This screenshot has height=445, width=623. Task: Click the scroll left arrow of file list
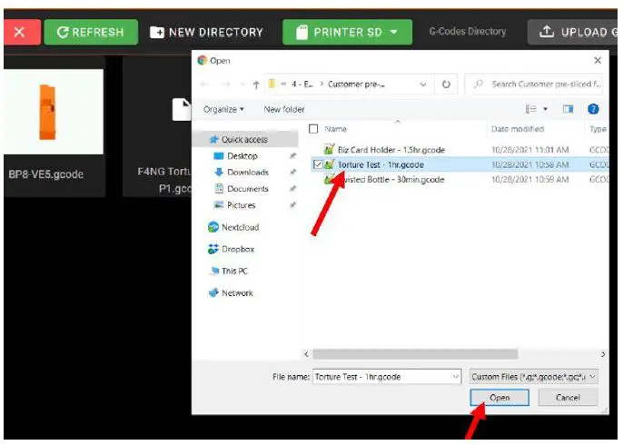tap(306, 353)
